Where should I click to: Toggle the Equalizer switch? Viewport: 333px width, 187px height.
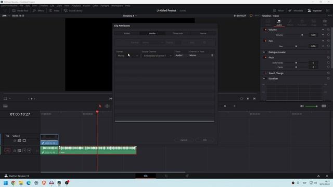point(265,78)
